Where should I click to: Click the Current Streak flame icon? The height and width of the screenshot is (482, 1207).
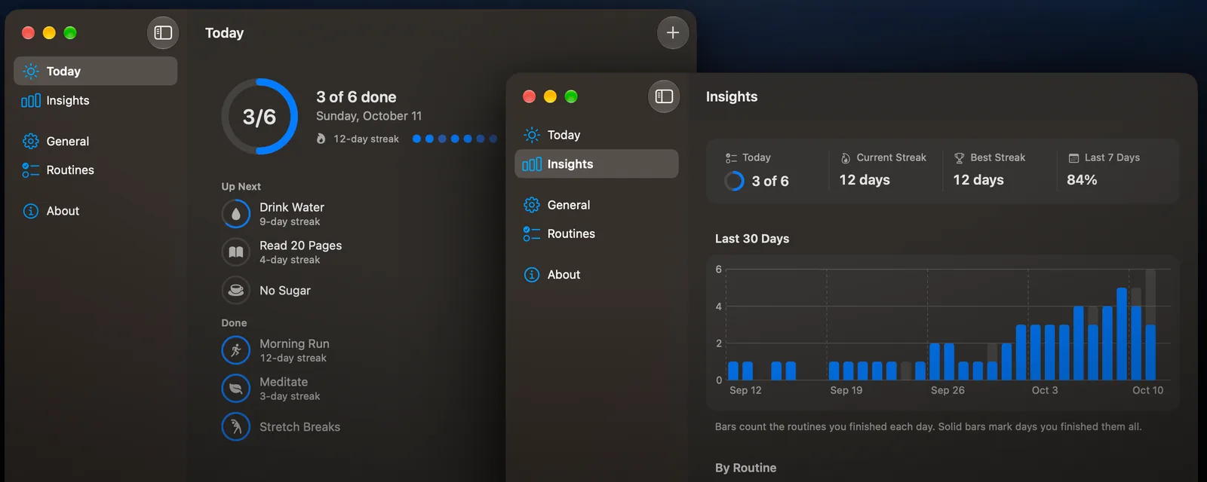click(846, 157)
